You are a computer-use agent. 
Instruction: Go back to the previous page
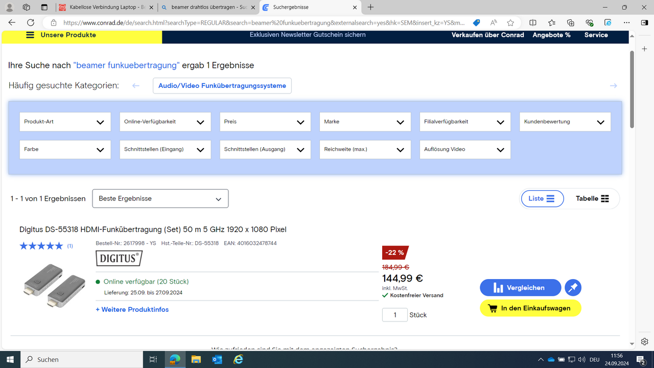(12, 22)
